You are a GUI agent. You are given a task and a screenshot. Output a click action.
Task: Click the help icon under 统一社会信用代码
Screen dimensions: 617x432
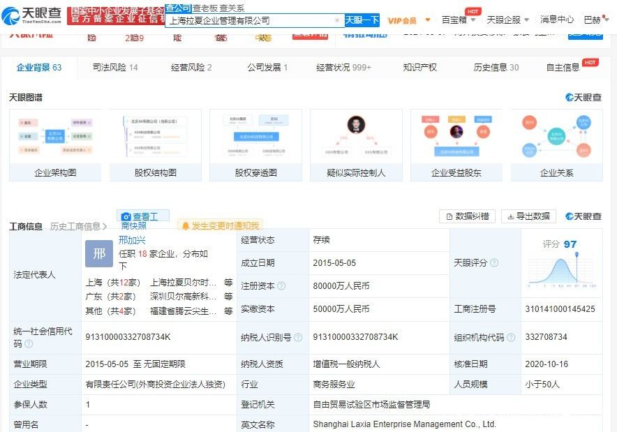coord(29,344)
